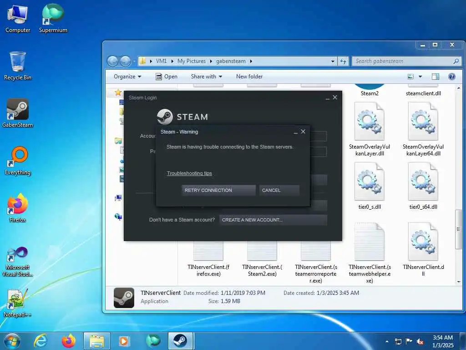466x350 pixels.
Task: Select the TINserverClient.(firefox.exe) file
Action: coord(208,259)
